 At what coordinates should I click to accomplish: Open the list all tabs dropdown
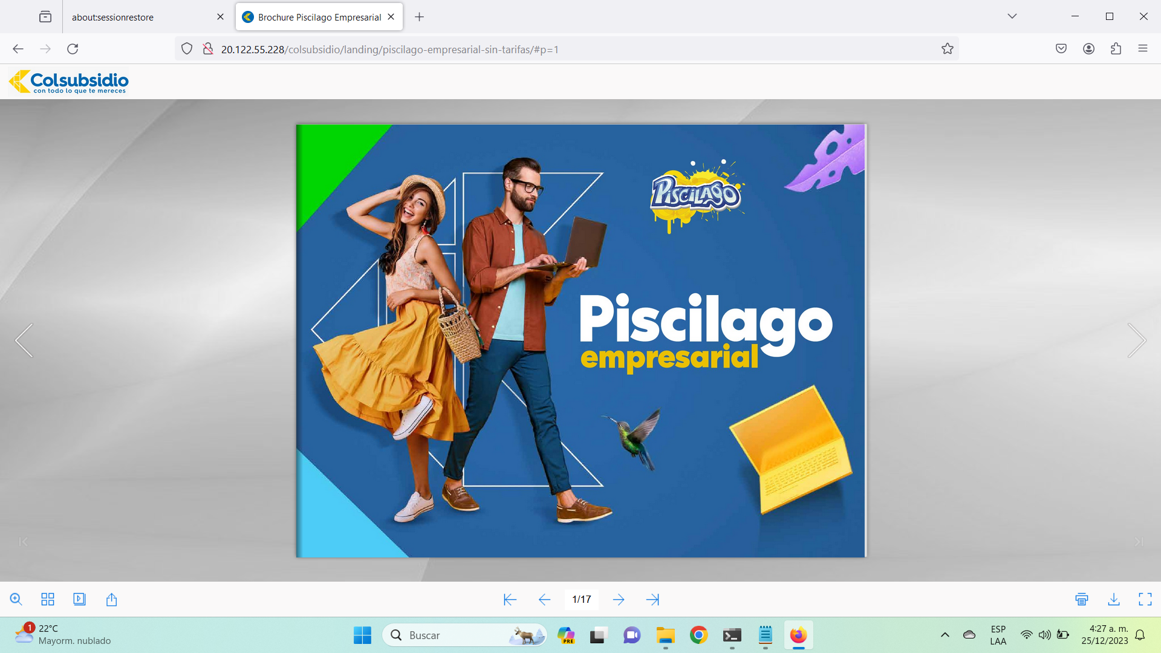point(1012,16)
